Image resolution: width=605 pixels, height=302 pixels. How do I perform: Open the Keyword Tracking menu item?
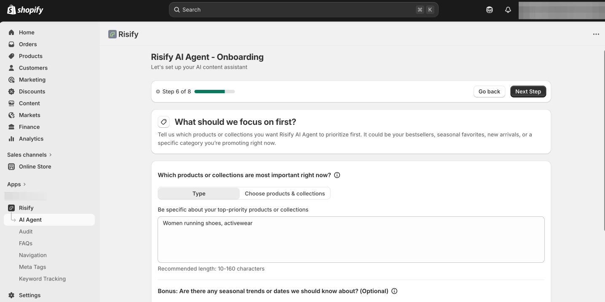42,279
